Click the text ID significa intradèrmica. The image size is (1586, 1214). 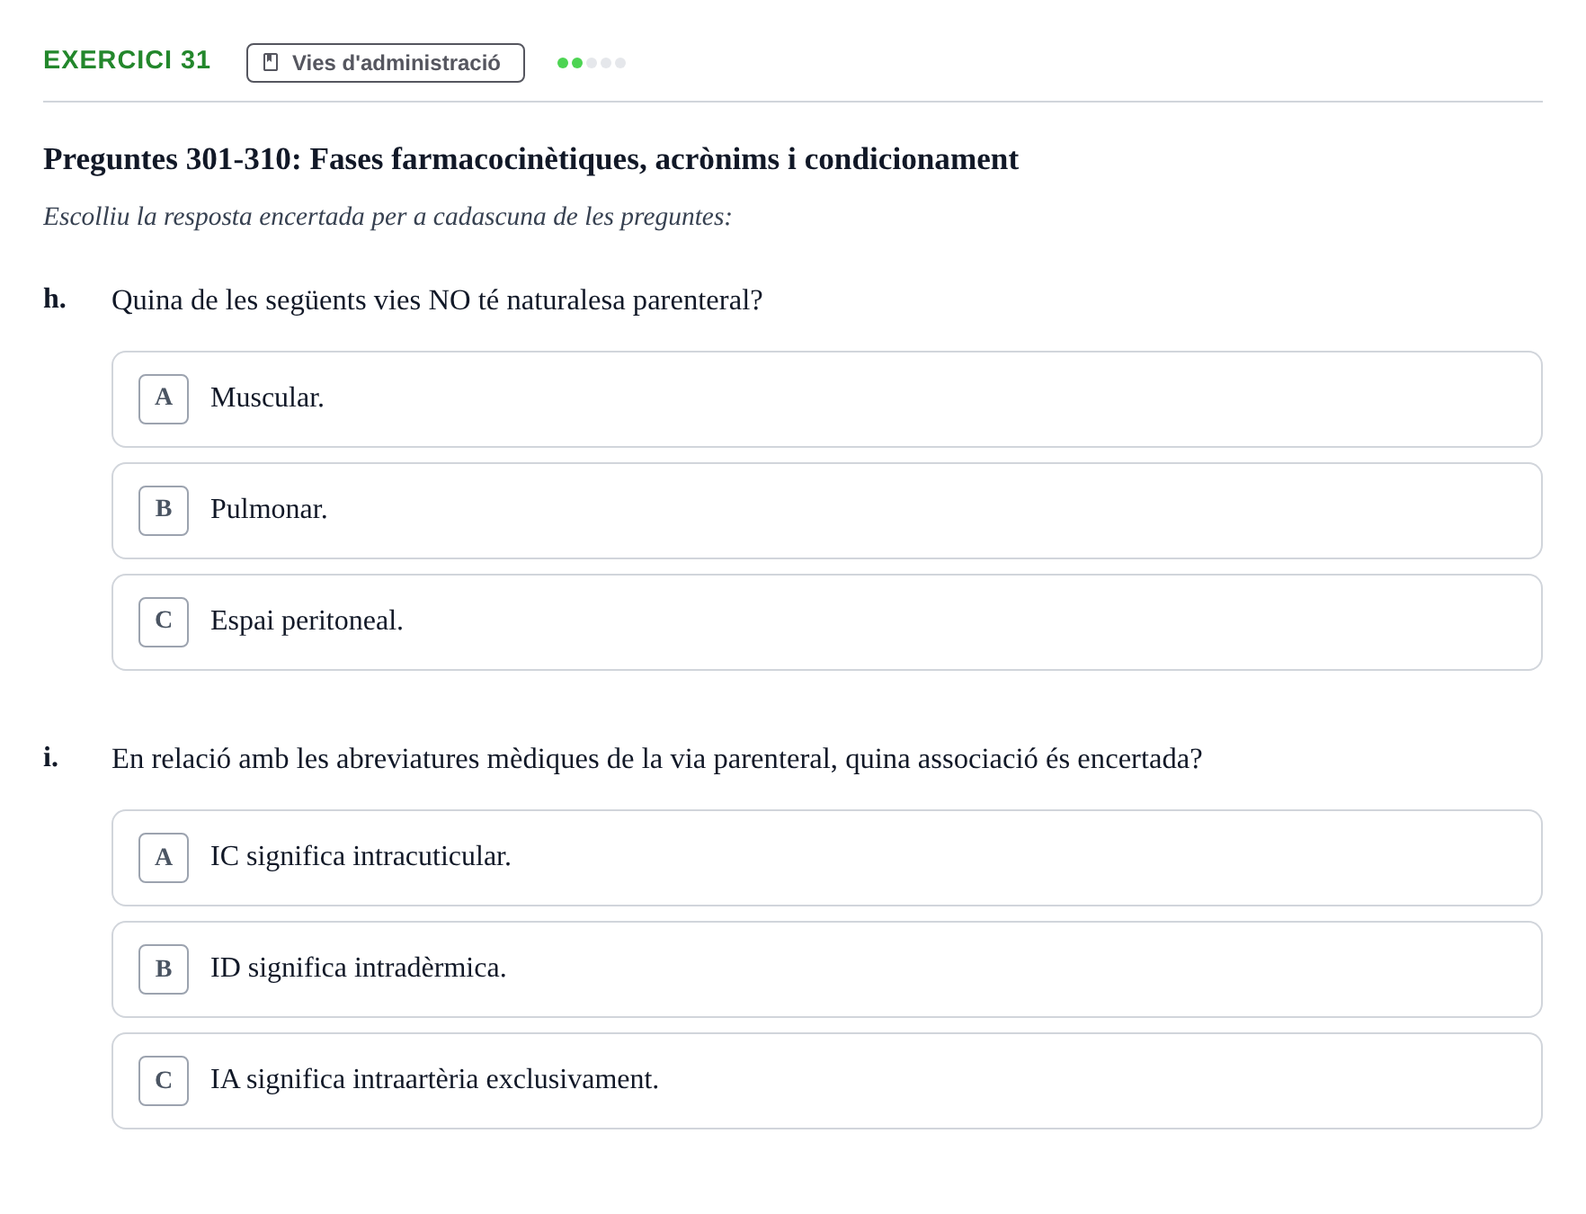tap(359, 968)
